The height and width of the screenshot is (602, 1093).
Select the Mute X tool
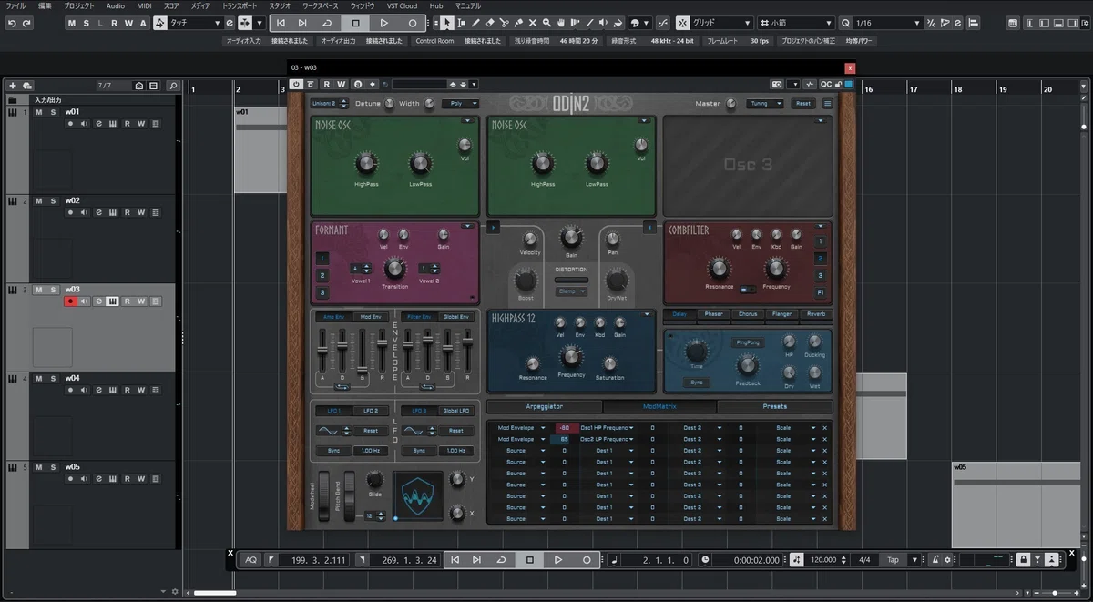(535, 23)
